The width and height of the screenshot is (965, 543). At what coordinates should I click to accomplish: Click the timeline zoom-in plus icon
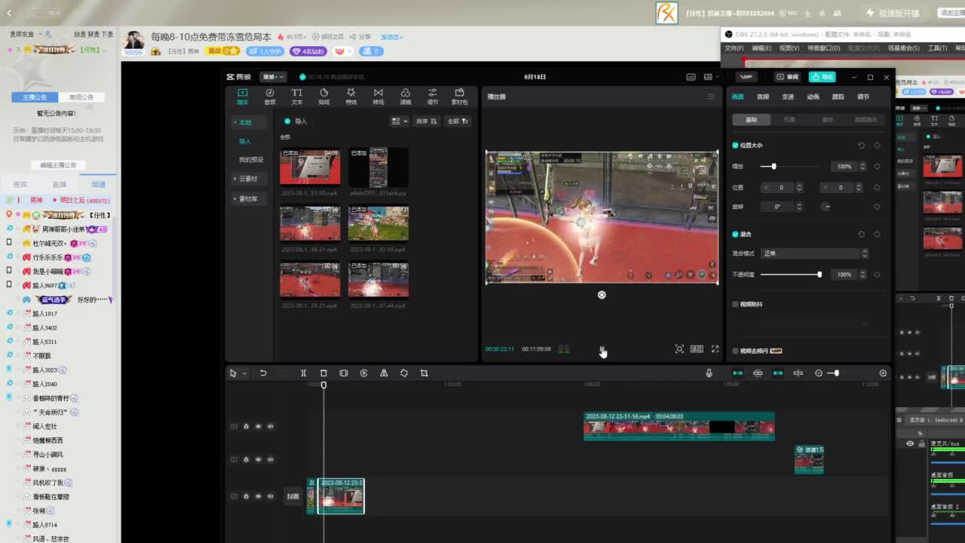tap(883, 373)
